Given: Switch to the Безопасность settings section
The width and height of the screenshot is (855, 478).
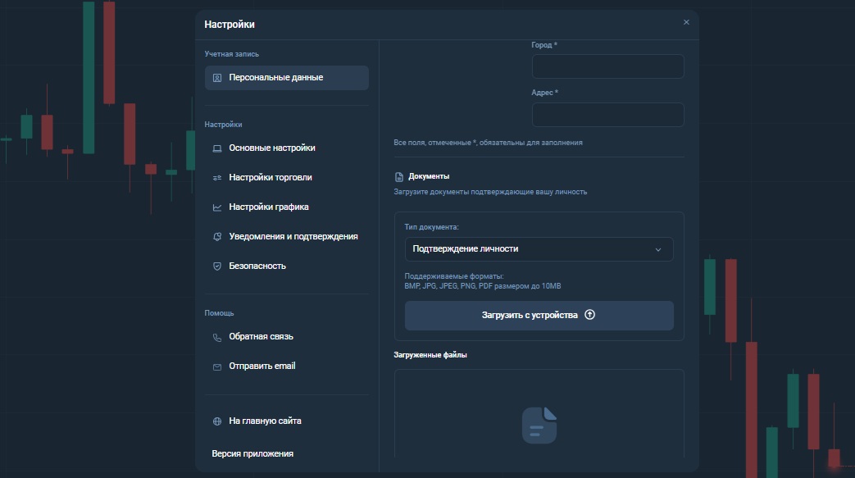Looking at the screenshot, I should 257,266.
